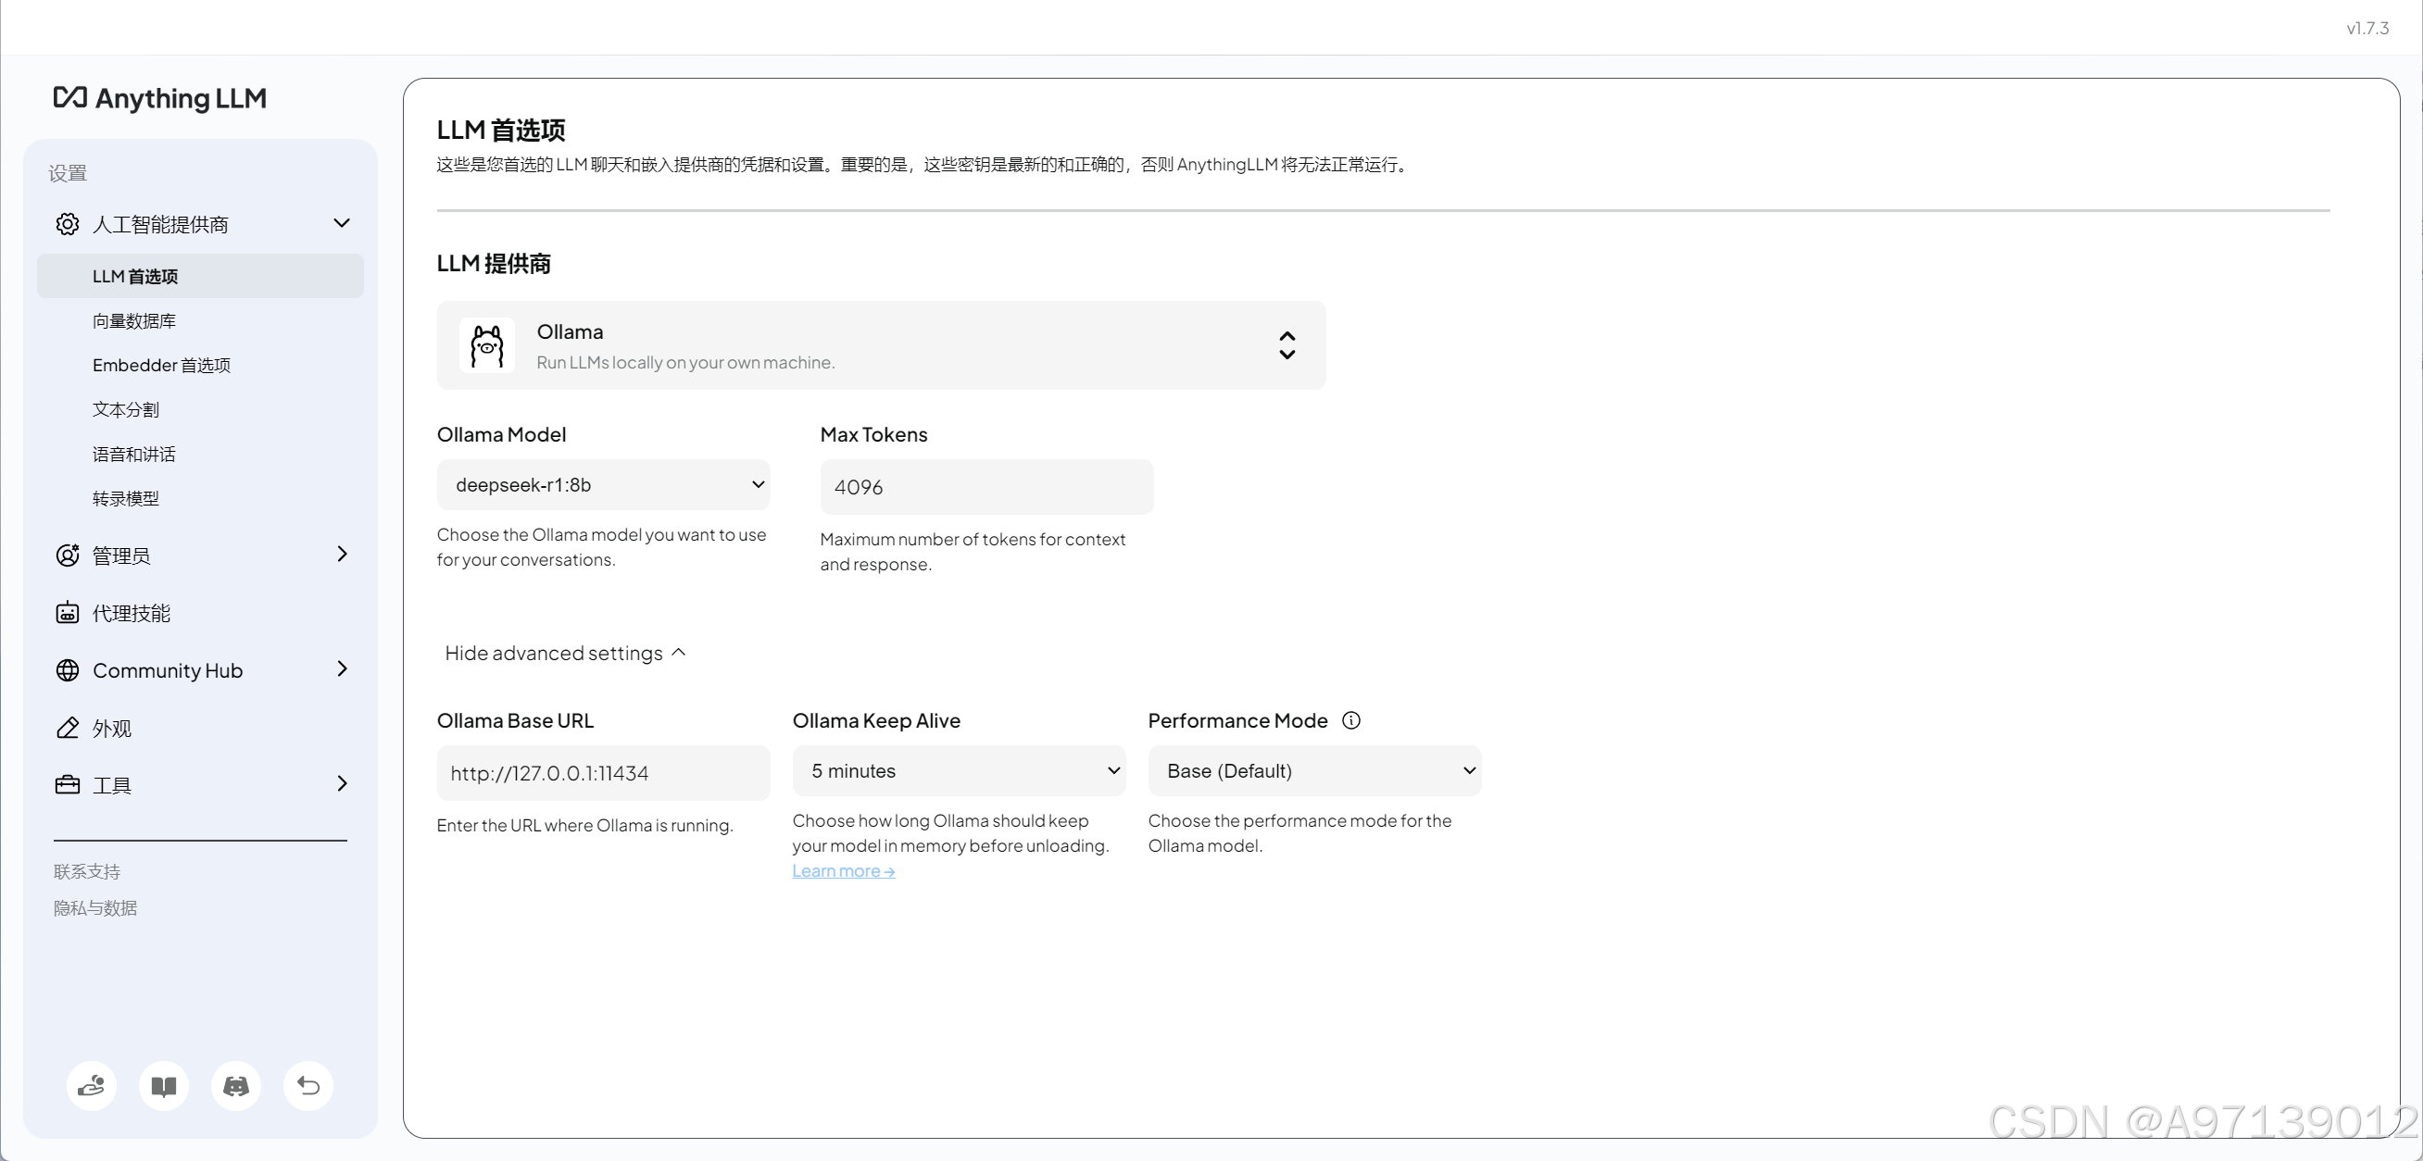Click the gear icon beside 人工智能提供商
Screen dimensions: 2423x1161
(x=68, y=224)
